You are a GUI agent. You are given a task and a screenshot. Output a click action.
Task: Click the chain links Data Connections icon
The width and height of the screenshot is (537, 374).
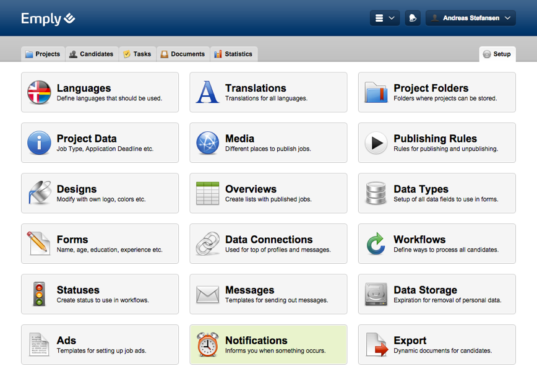coord(207,243)
